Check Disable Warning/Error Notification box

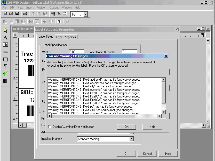coord(50,127)
